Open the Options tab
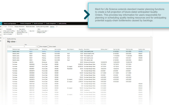The image size is (169, 105). coord(52,27)
